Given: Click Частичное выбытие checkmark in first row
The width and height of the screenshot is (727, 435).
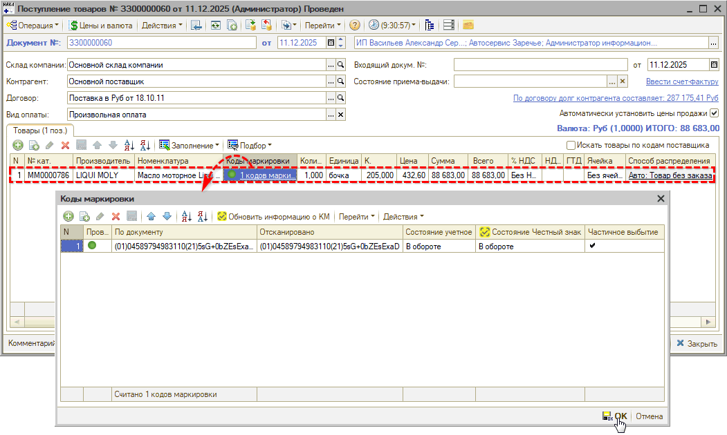Looking at the screenshot, I should pos(592,246).
